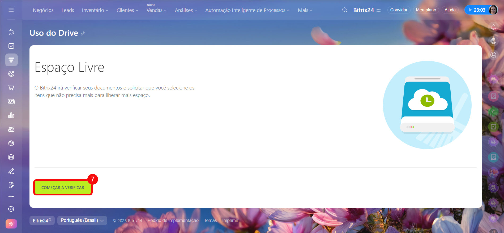This screenshot has width=504, height=233.
Task: Open the shopping cart sidebar icon
Action: 11,88
